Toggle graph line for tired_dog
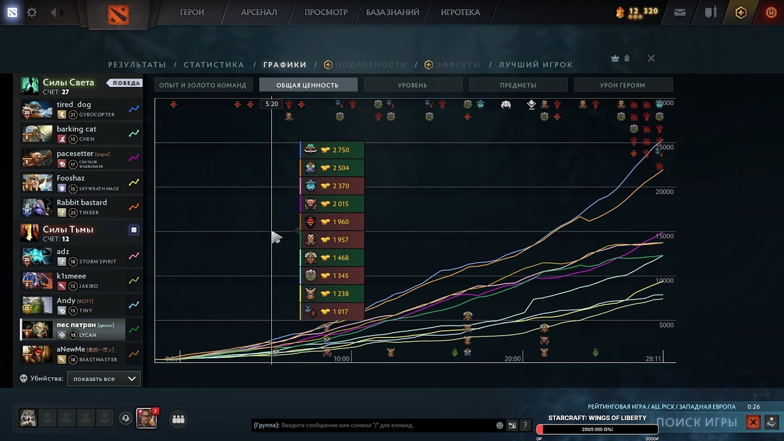 click(x=134, y=110)
